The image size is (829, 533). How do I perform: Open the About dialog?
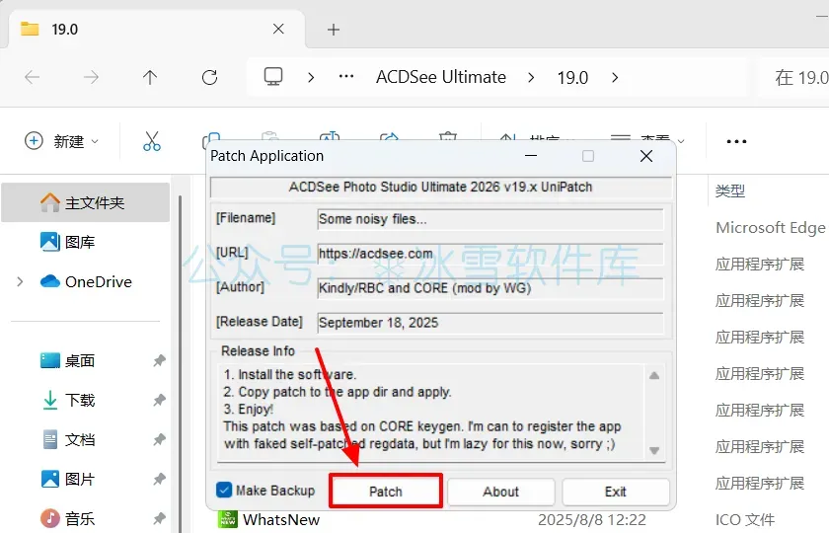click(x=500, y=492)
